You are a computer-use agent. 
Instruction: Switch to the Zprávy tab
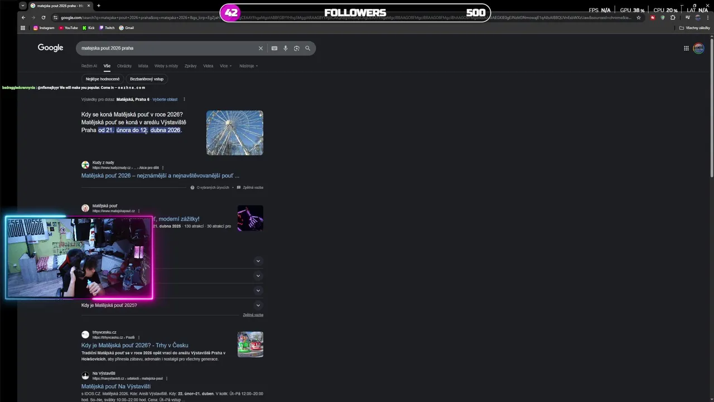pyautogui.click(x=191, y=66)
